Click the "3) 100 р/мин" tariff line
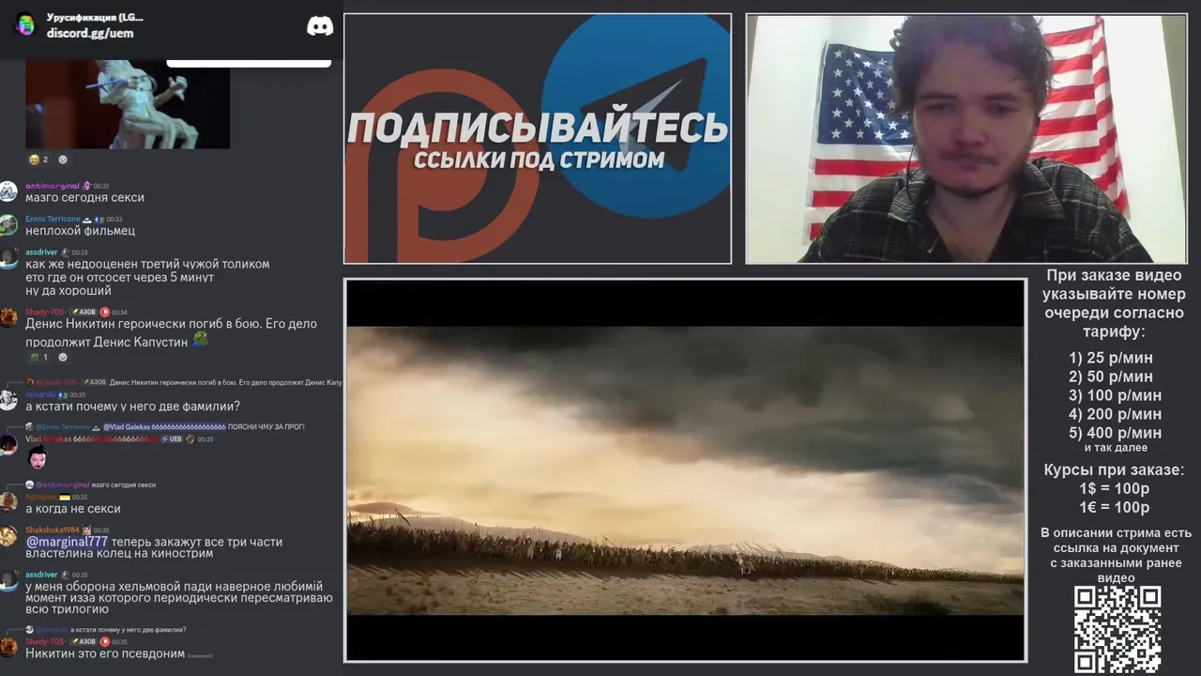1201x676 pixels. [x=1115, y=395]
